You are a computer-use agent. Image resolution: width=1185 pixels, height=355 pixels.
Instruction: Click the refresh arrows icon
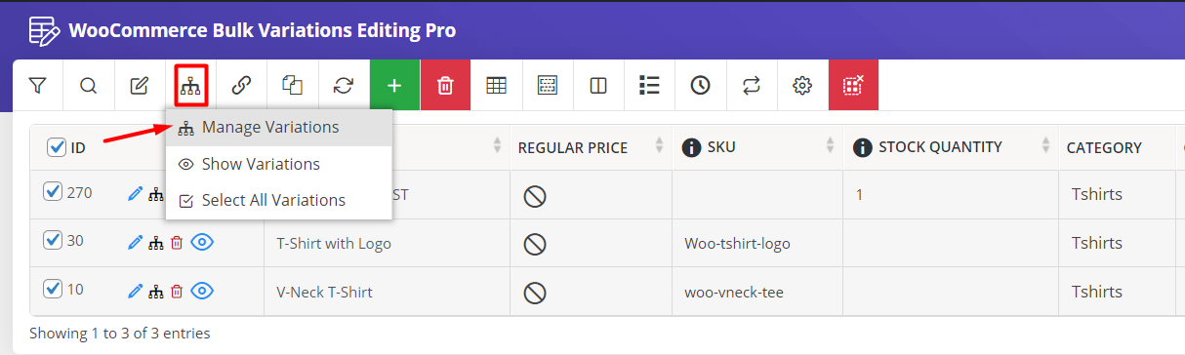tap(344, 86)
